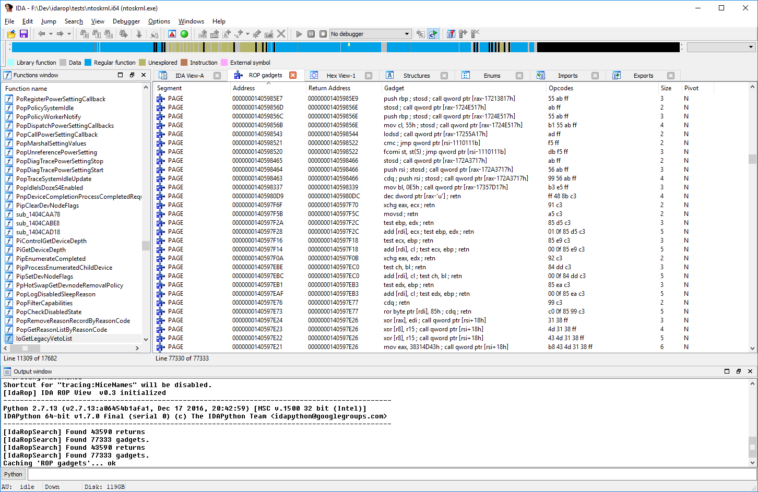Screen dimensions: 758x492
Task: Click the Search text binoculars icon
Action: [96, 34]
